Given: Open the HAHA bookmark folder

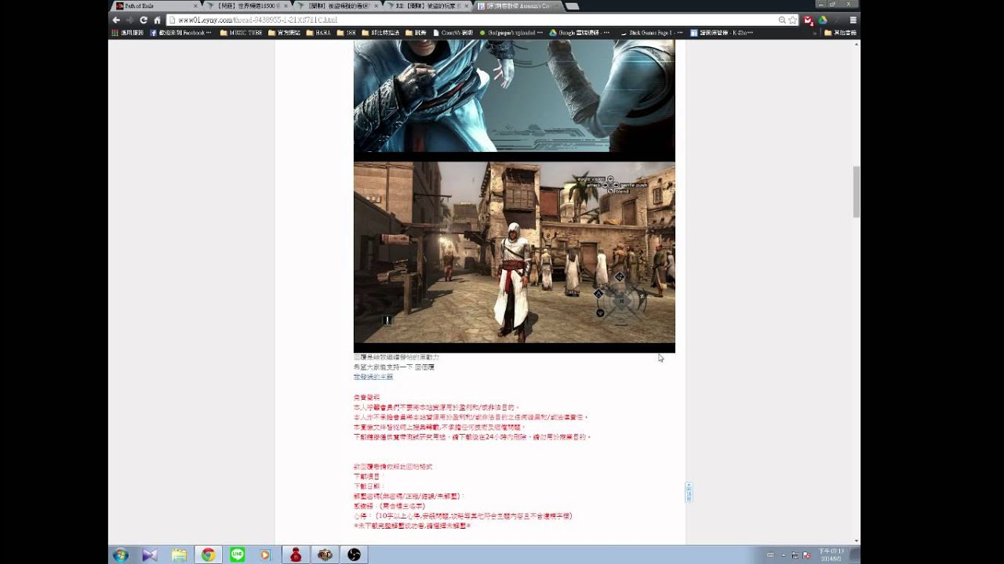Looking at the screenshot, I should click(318, 33).
